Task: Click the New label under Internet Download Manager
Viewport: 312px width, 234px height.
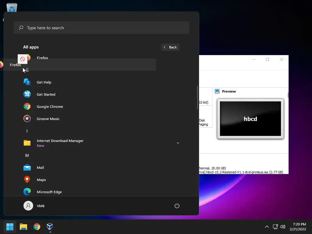Action: pos(41,146)
